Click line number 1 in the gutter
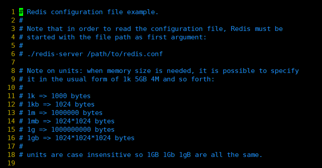The width and height of the screenshot is (322, 168). [13, 12]
